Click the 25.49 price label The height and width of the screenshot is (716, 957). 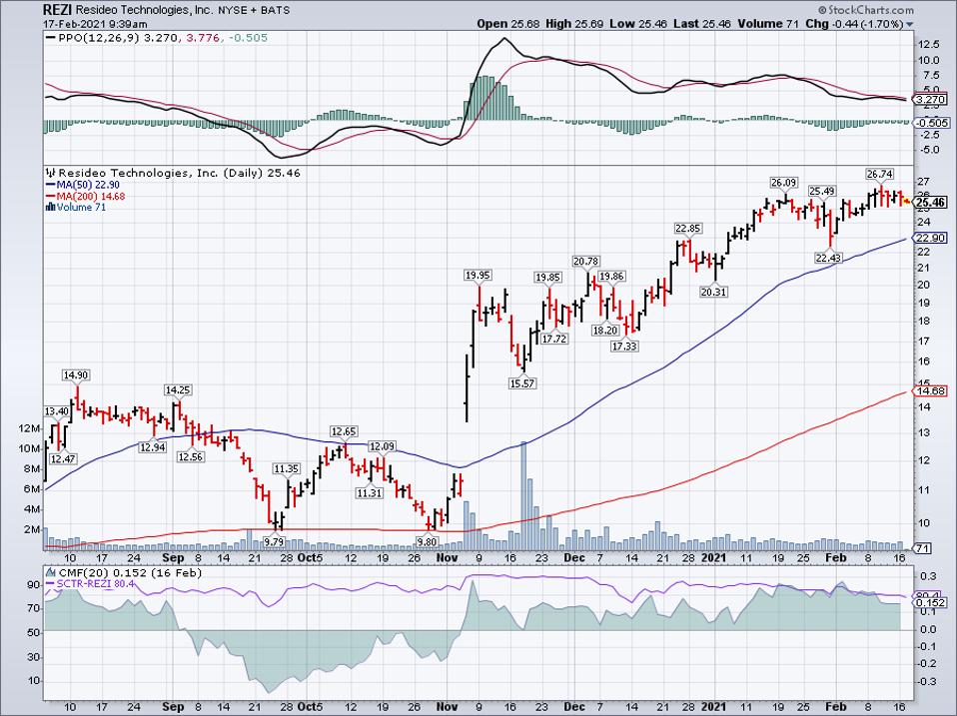click(x=822, y=191)
